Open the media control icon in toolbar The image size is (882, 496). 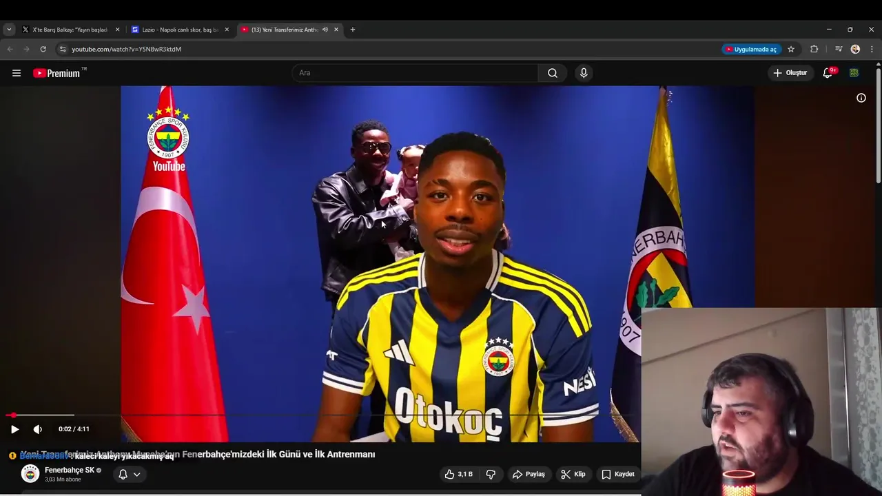(x=838, y=49)
